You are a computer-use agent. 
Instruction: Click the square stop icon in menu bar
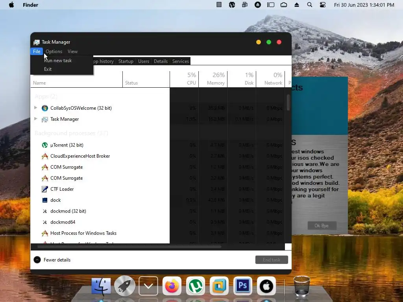(x=219, y=4)
